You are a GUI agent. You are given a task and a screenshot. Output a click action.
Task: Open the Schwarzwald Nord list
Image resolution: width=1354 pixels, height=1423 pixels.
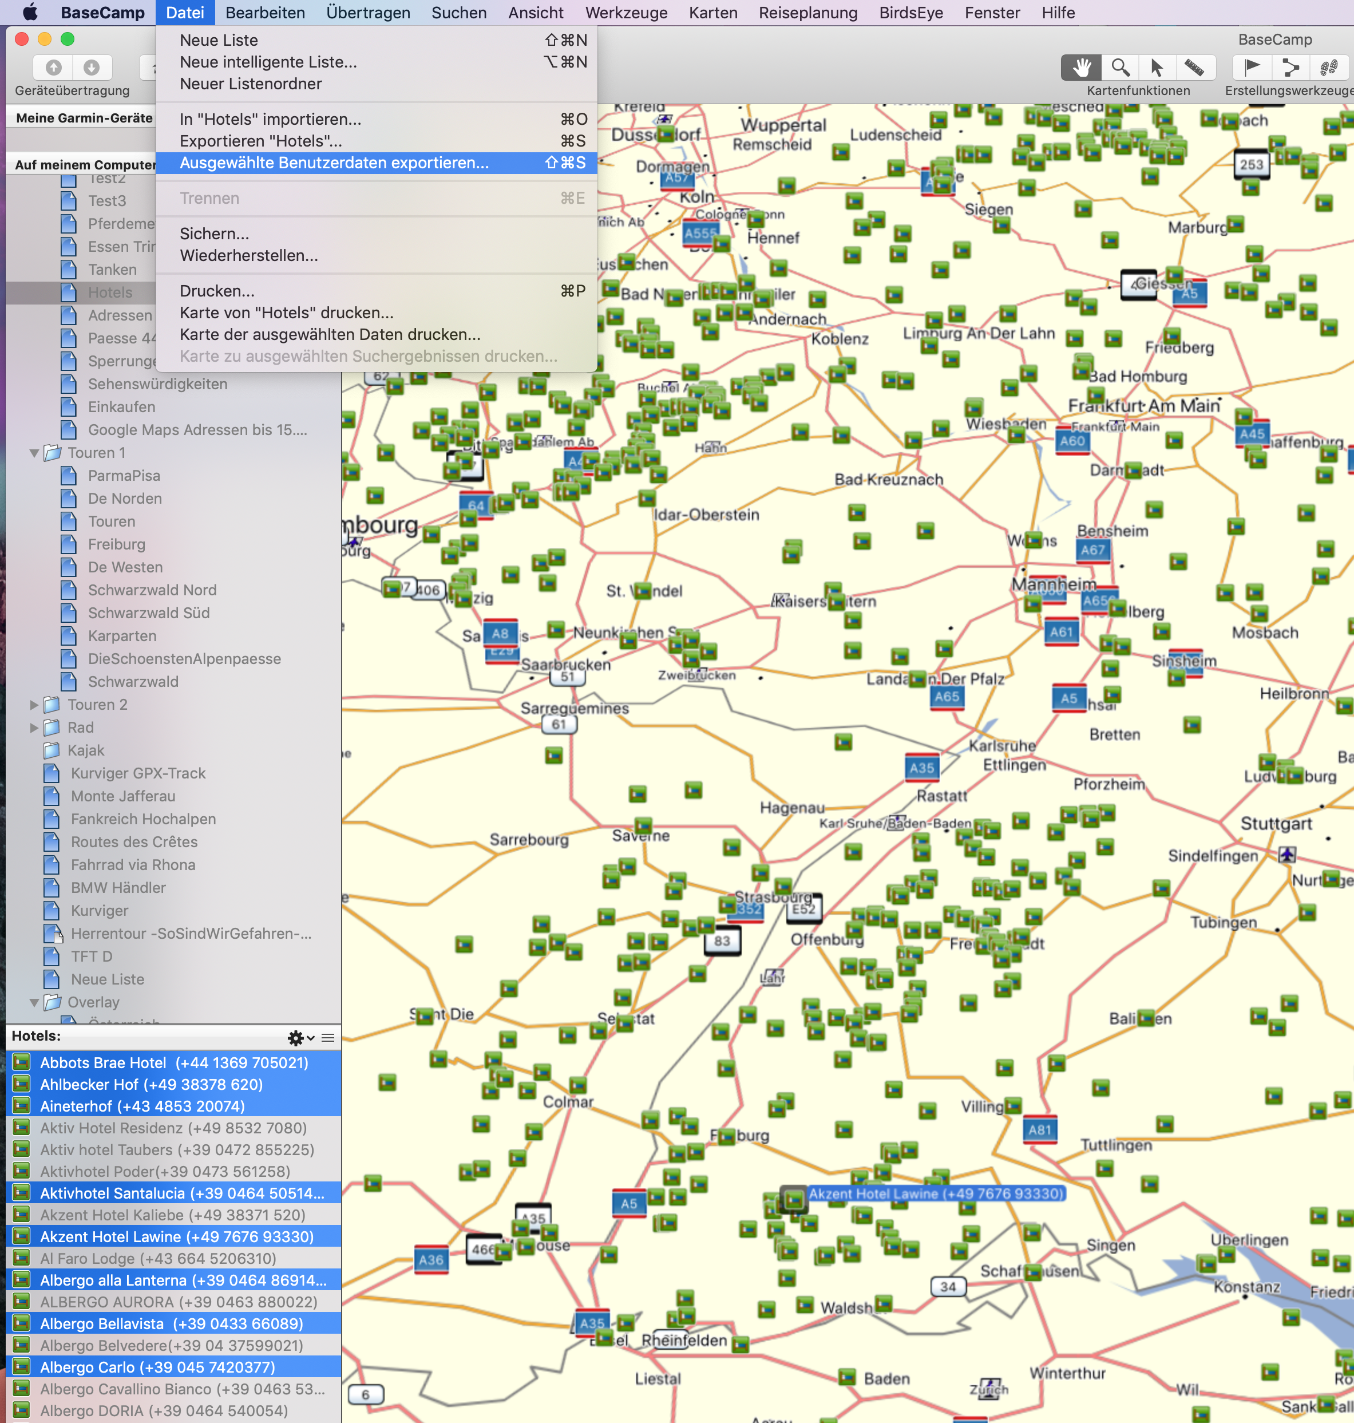tap(152, 590)
